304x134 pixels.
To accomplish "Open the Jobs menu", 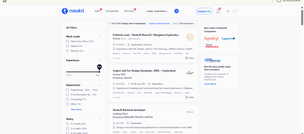I will tap(97, 11).
